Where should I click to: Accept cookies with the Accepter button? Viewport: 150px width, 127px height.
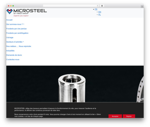pos(115,116)
